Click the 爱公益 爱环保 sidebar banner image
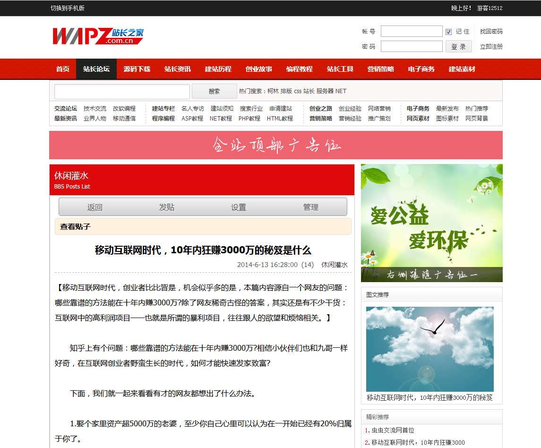Image resolution: width=541 pixels, height=448 pixels. pyautogui.click(x=431, y=223)
